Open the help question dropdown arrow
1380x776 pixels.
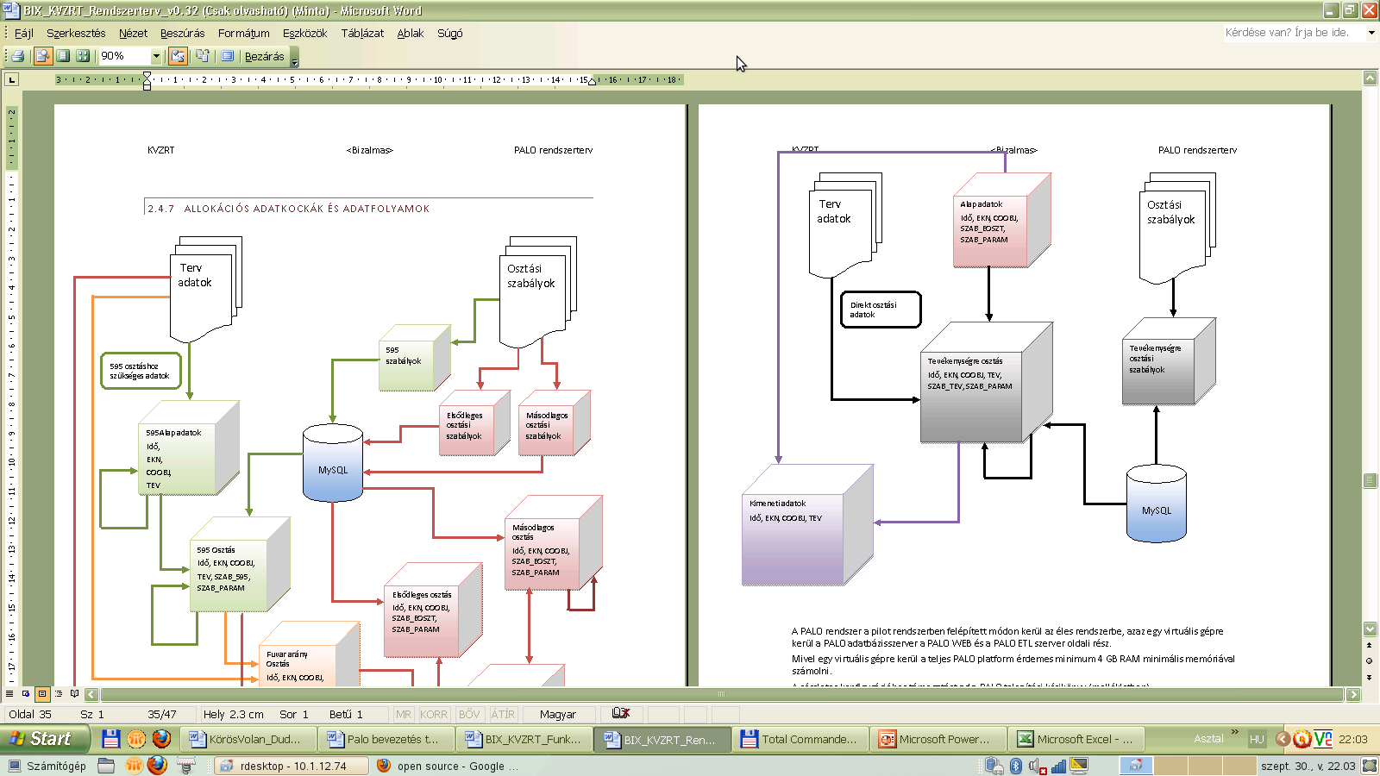click(x=1371, y=33)
